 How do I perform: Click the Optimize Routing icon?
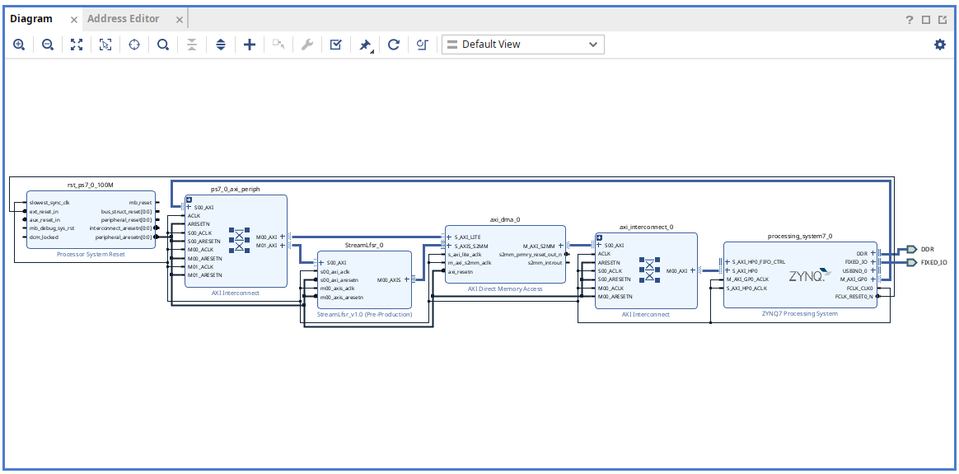pos(422,45)
